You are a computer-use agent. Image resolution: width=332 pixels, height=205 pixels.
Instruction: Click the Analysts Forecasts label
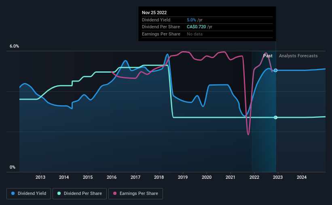[x=298, y=56]
